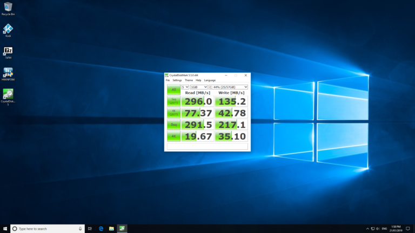Open File Explorer from the taskbar
This screenshot has height=233, width=415.
point(111,229)
